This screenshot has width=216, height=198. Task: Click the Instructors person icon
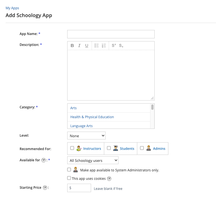(x=79, y=148)
